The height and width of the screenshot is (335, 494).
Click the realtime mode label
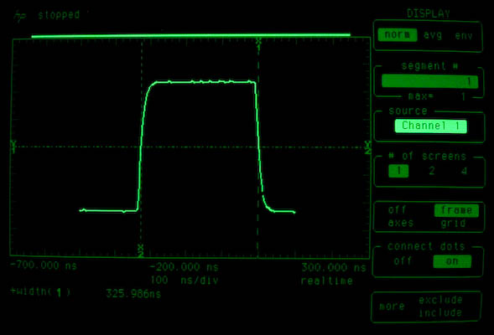(x=327, y=281)
